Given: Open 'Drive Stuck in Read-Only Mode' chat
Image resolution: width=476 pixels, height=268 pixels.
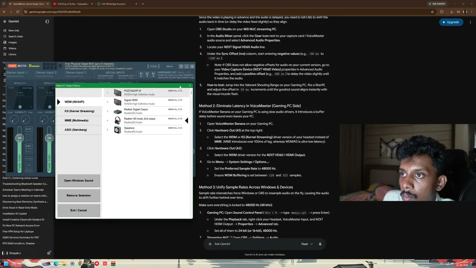Looking at the screenshot, I should [20, 208].
